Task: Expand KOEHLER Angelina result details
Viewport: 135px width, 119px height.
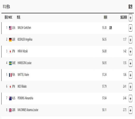Action: (130, 40)
